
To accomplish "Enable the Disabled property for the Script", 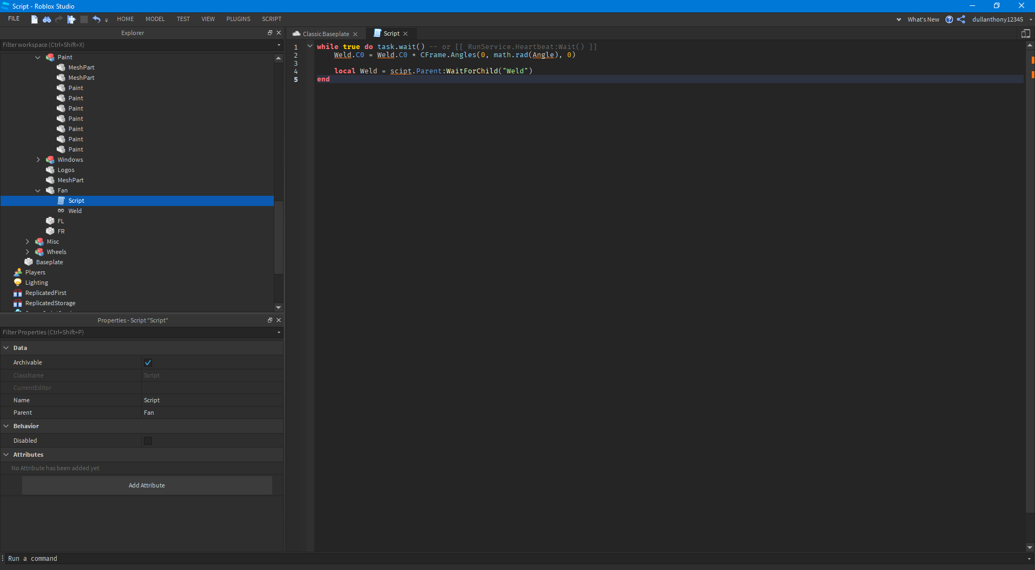I will tap(148, 441).
